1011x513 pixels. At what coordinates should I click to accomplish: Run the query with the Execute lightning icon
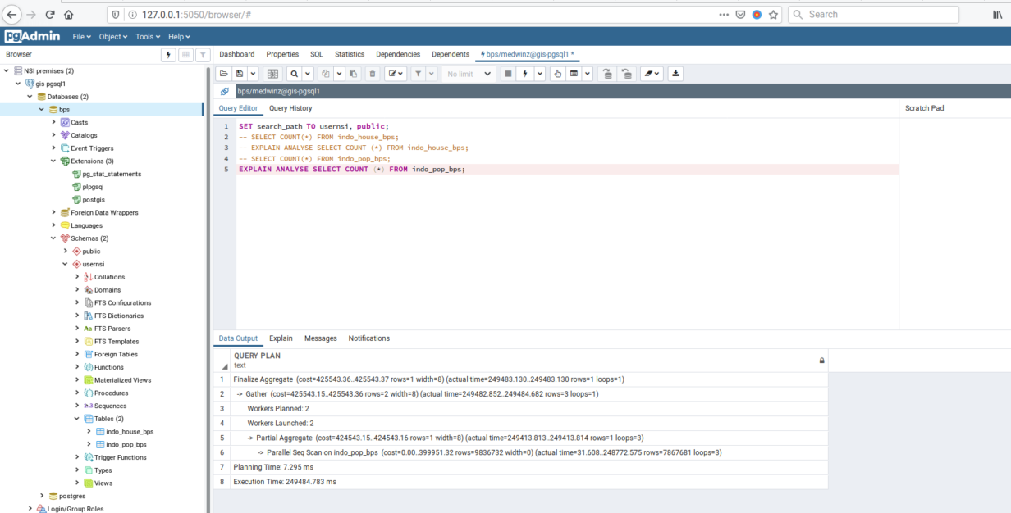pos(525,74)
